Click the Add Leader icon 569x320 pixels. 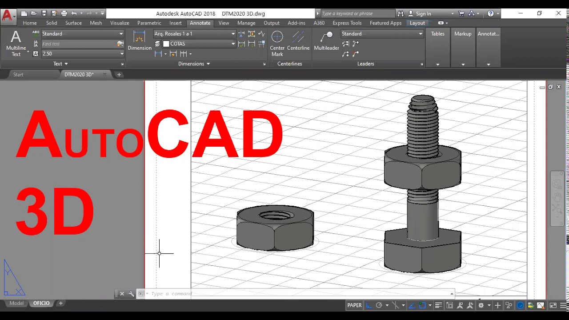click(355, 44)
